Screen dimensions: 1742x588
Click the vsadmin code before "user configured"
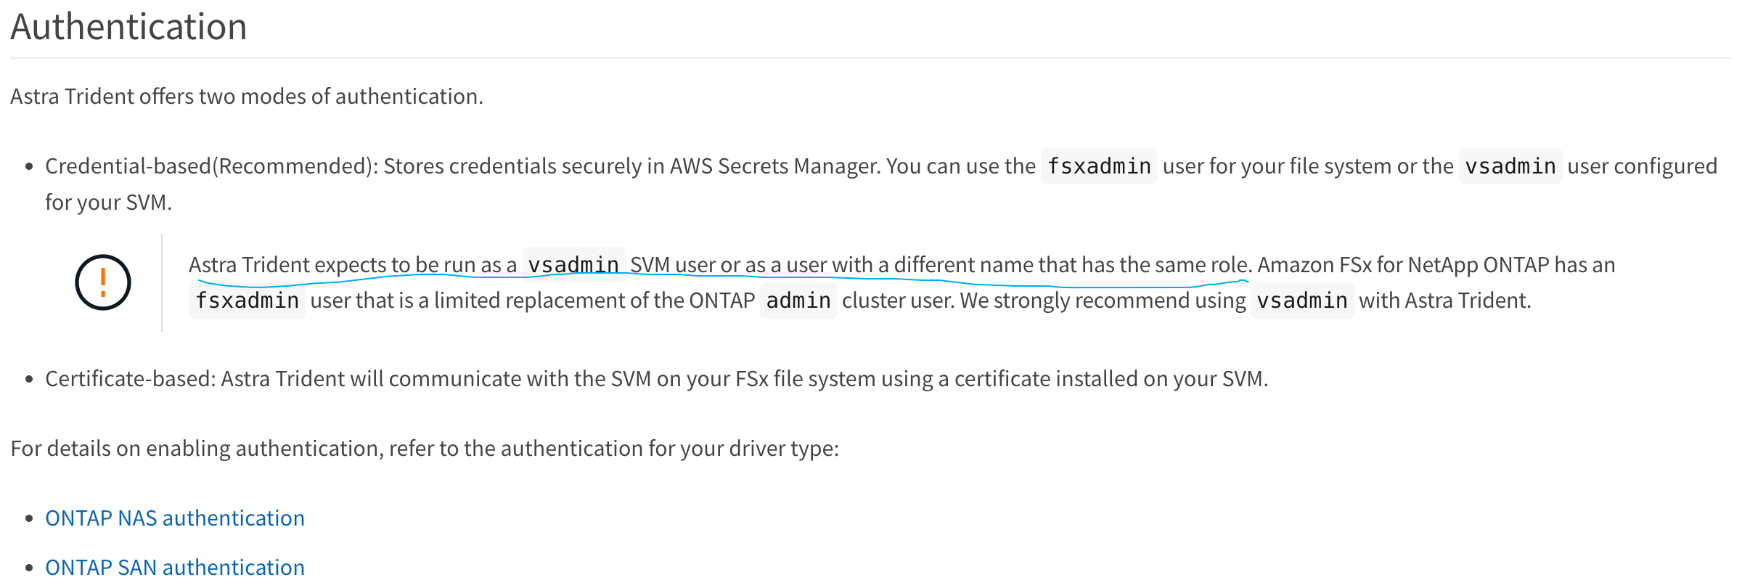tap(1510, 166)
